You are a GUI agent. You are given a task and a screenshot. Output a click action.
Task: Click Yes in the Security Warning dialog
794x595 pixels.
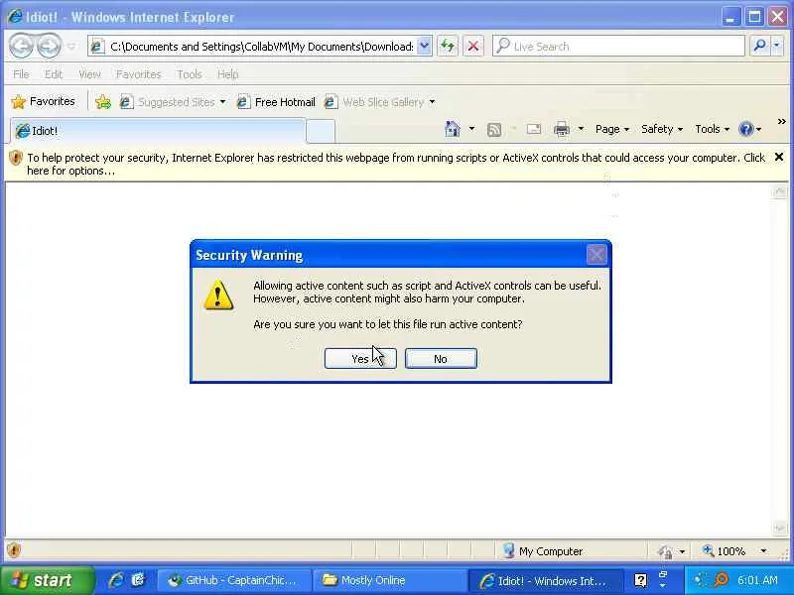point(360,359)
